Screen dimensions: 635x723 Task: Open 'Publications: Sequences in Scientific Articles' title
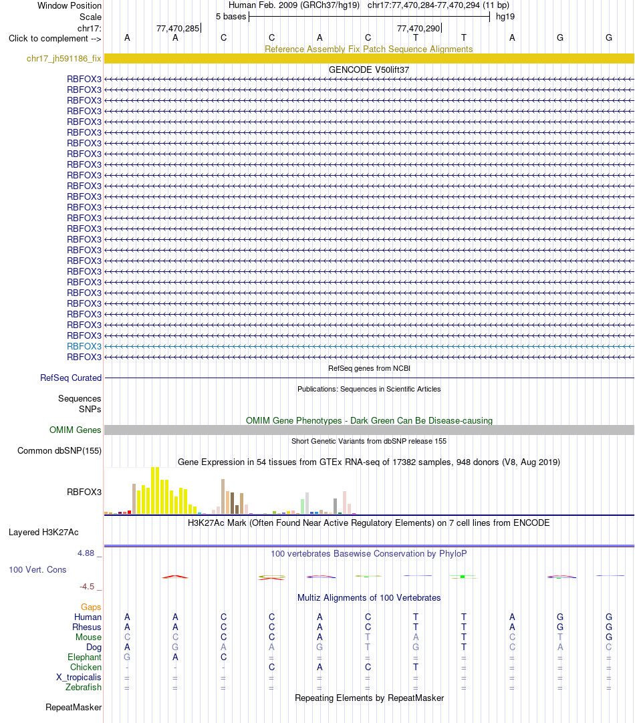369,389
